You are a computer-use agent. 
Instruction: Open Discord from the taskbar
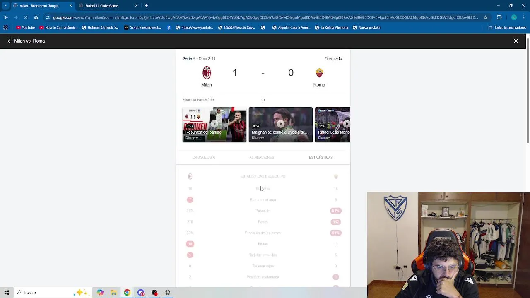coord(141,293)
